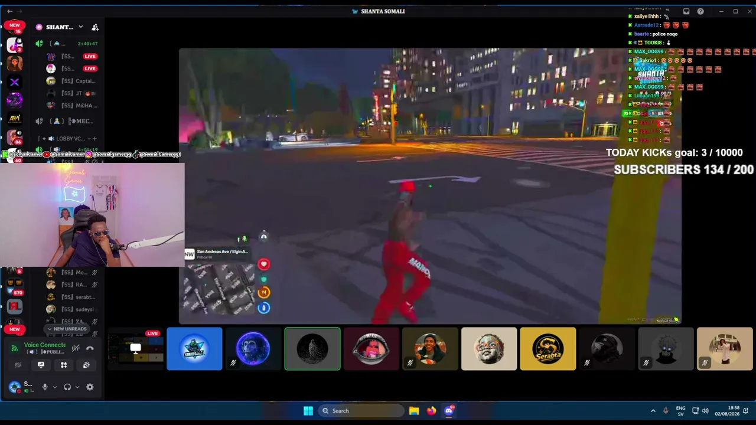Select the green-outlined speaking participant tile
Viewport: 756px width, 425px height.
312,349
